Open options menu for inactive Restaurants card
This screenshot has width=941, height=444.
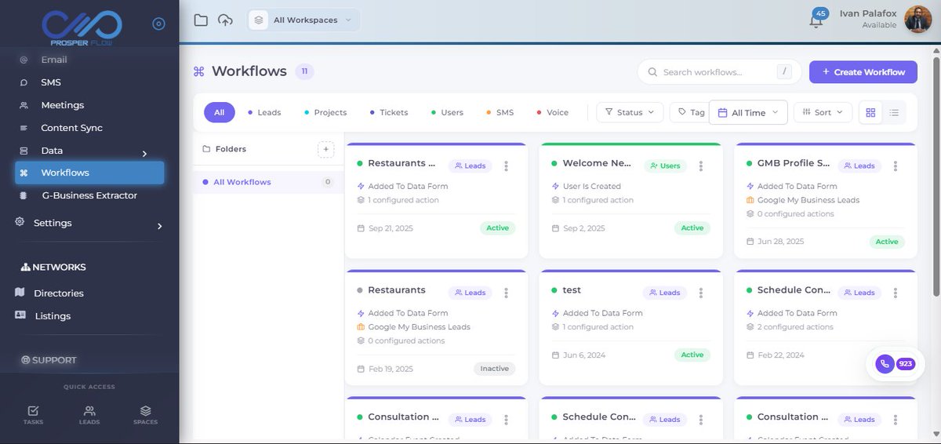coord(506,293)
